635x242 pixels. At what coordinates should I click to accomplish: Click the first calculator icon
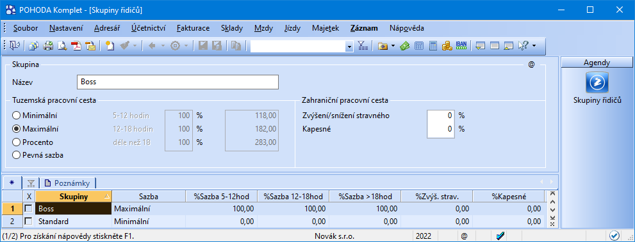pyautogui.click(x=419, y=46)
